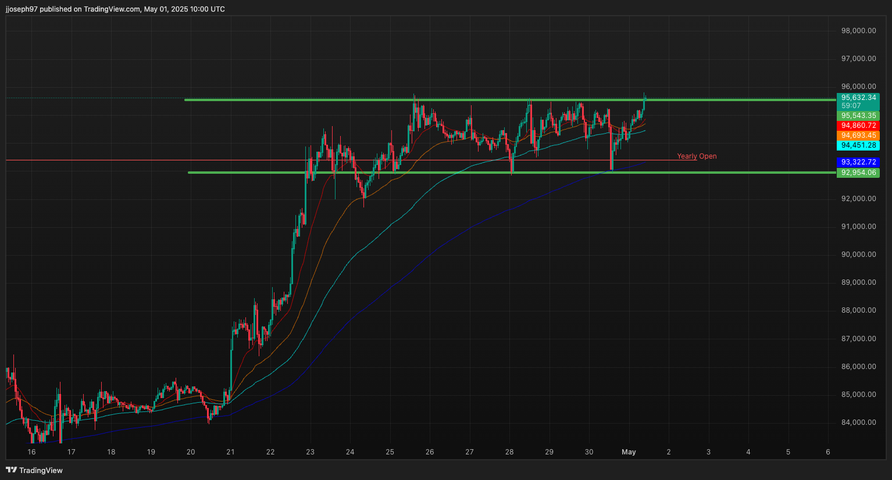The width and height of the screenshot is (892, 480).
Task: Click the green resistance level label 95,543.35
Action: pyautogui.click(x=858, y=116)
